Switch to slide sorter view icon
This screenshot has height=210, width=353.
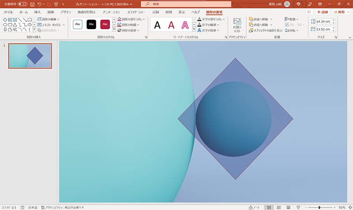pyautogui.click(x=278, y=207)
